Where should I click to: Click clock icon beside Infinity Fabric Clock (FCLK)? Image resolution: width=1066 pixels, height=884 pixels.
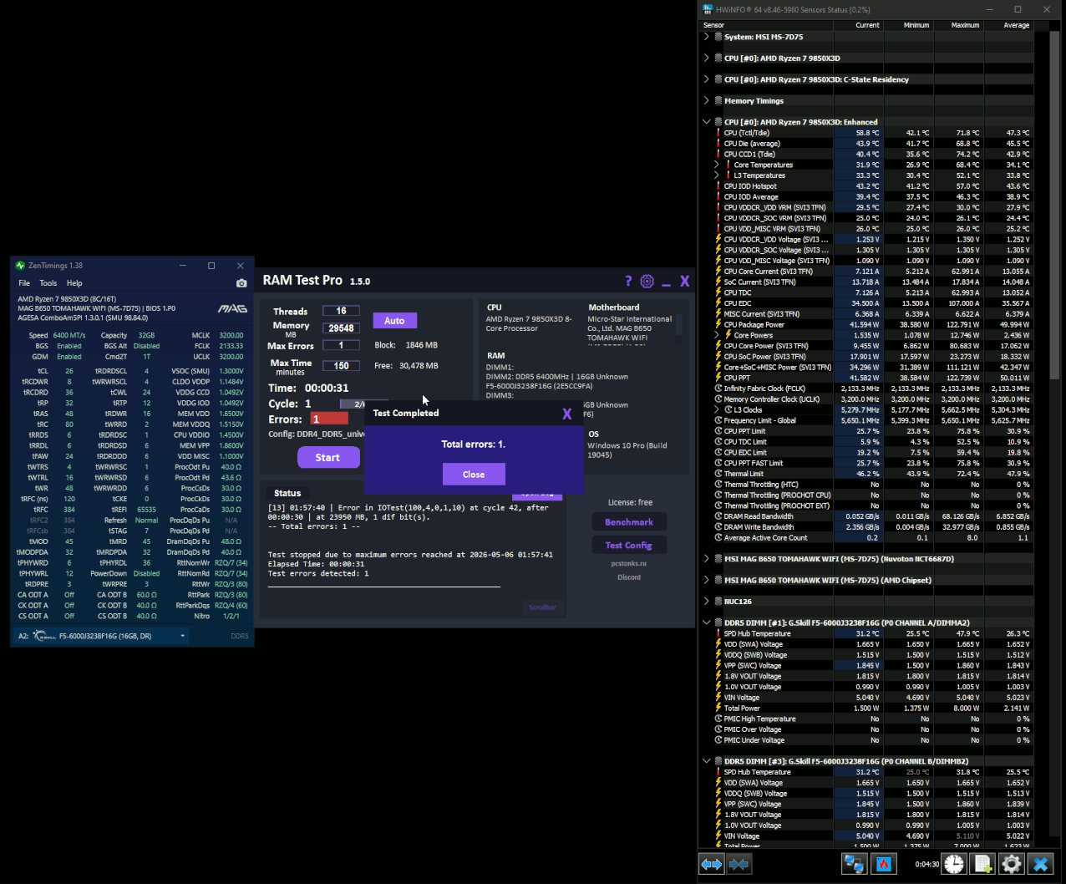[718, 389]
